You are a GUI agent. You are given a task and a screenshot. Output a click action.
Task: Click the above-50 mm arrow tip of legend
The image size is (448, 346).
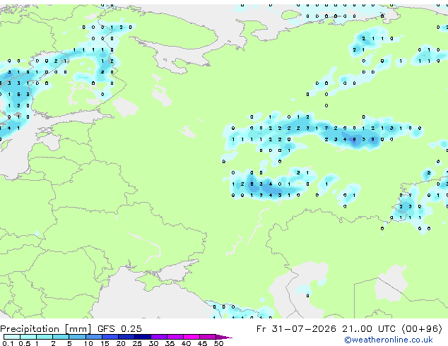coord(224,337)
